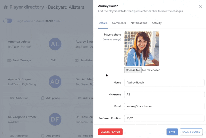Screen dimensions: 206x138
Task: Click the Damien card's player name
Action: point(84,79)
